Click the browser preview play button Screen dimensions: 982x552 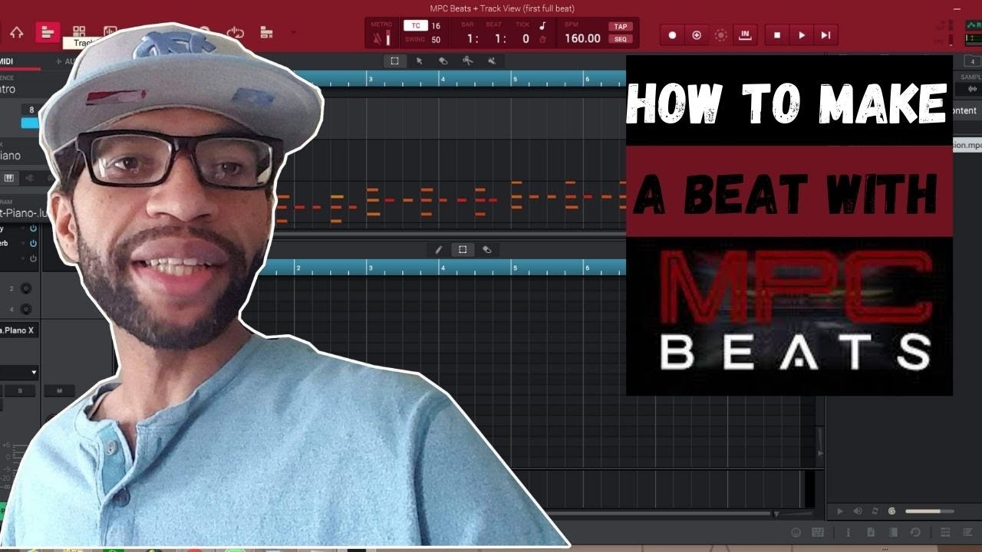[x=840, y=511]
